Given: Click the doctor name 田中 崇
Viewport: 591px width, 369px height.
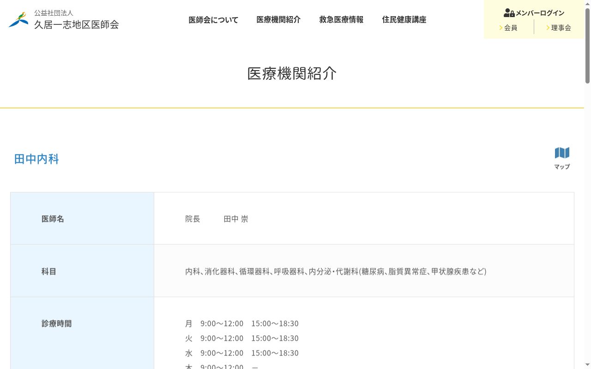Looking at the screenshot, I should pyautogui.click(x=236, y=219).
